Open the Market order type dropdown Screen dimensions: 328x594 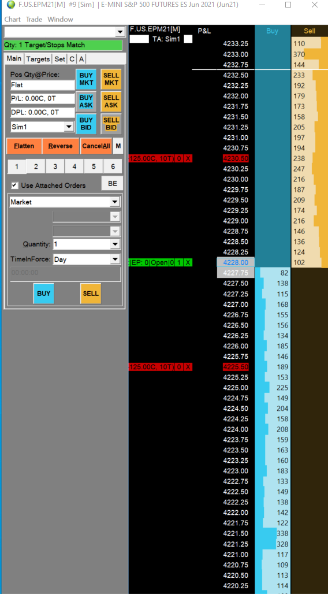[x=115, y=202]
